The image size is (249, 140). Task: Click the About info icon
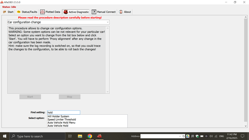click(121, 12)
